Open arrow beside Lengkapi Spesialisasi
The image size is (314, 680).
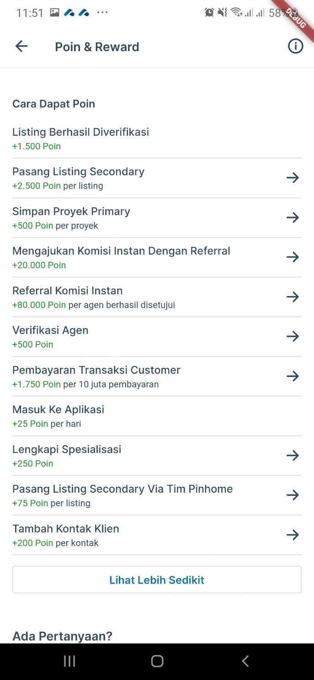click(x=293, y=456)
